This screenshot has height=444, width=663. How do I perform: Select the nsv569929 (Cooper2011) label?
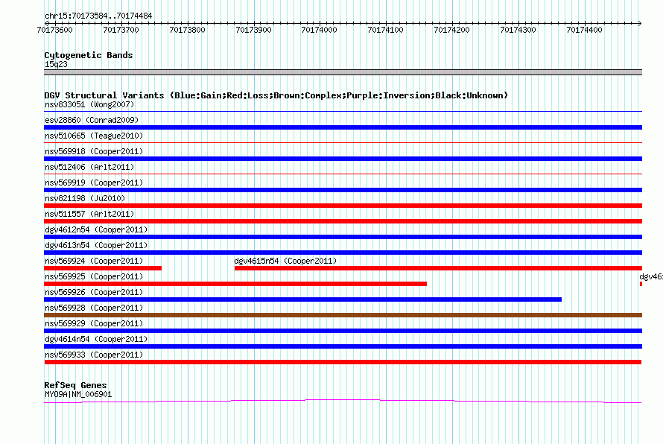coord(94,323)
